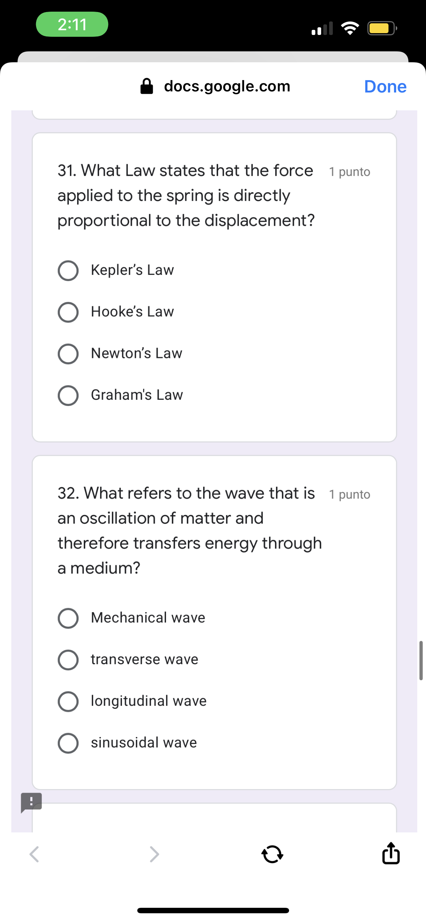Tap the padlock icon beside docs.google.com

coord(147,86)
